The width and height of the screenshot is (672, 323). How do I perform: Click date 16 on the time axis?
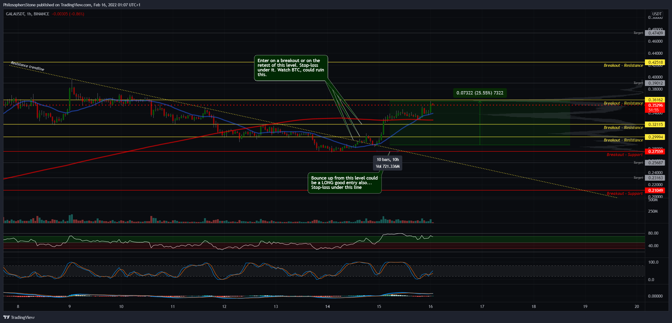(430, 306)
